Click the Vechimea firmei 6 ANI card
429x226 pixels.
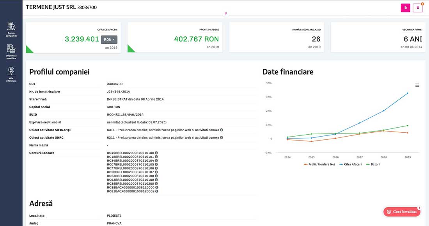(378, 37)
